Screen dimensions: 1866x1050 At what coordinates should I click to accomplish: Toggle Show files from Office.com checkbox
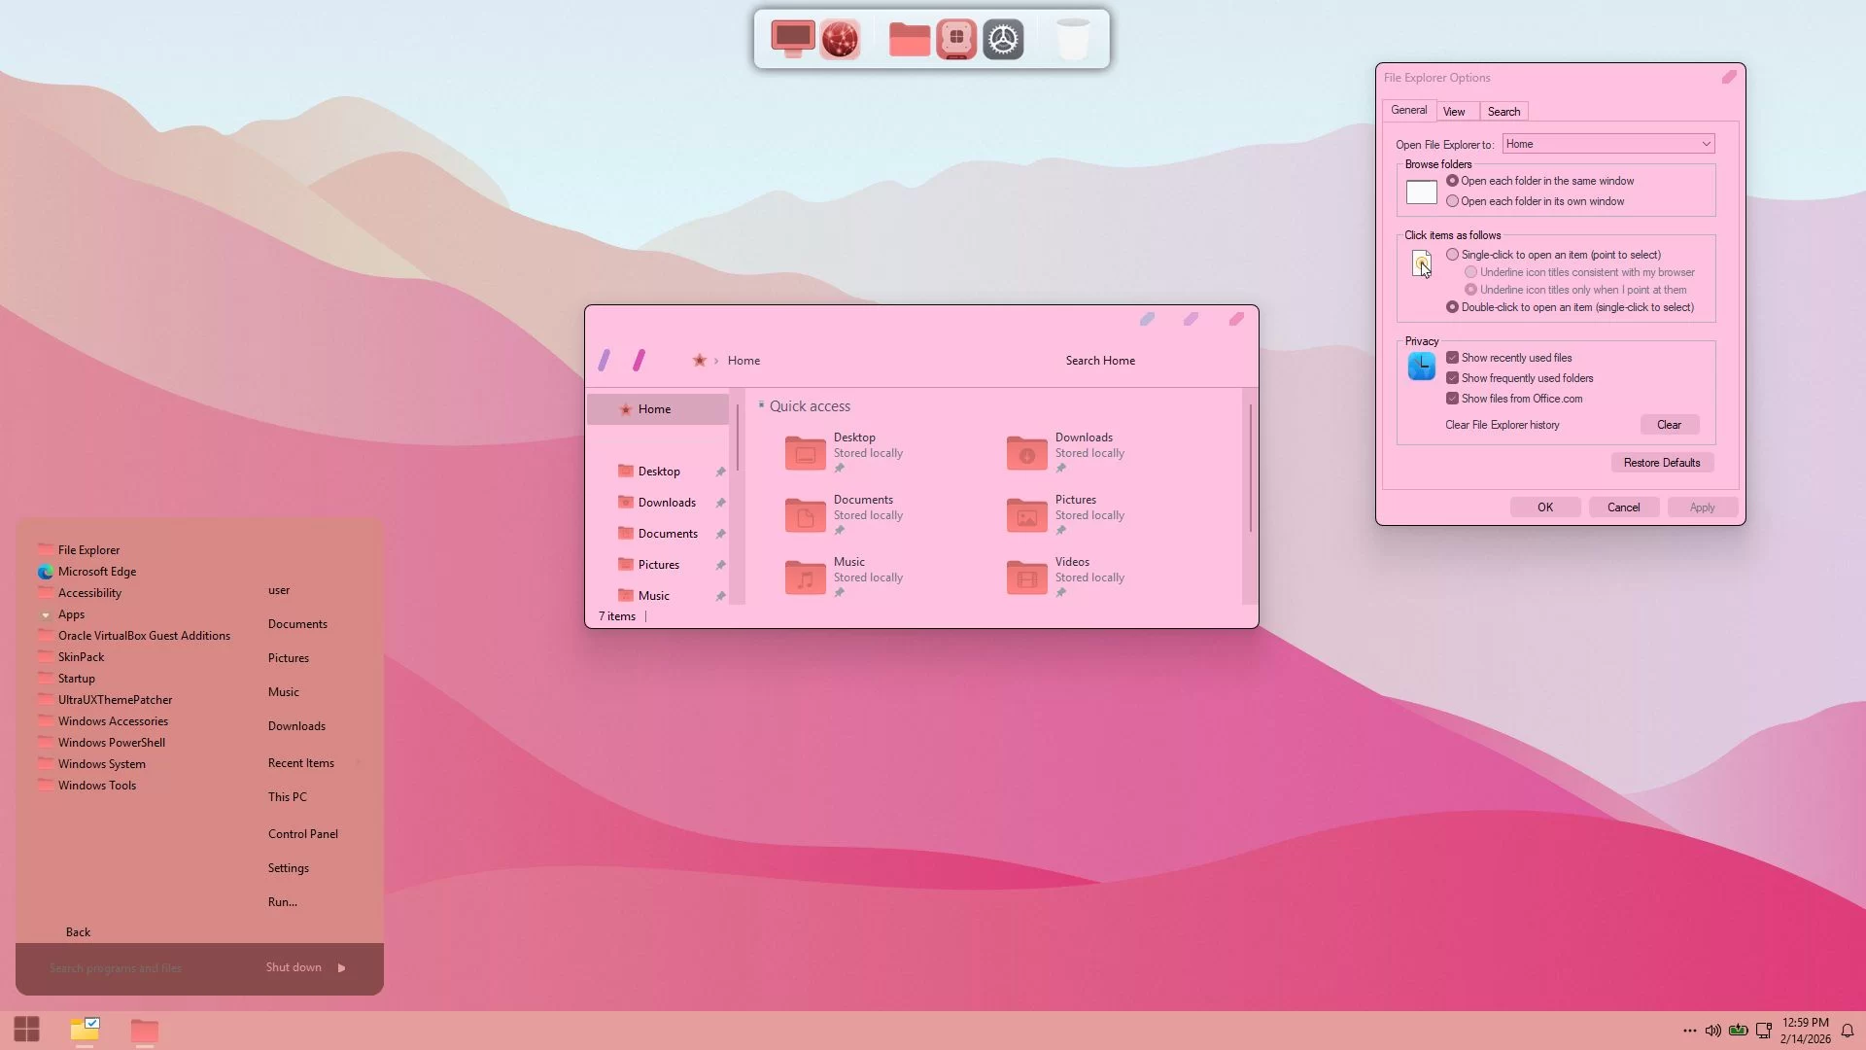pyautogui.click(x=1452, y=399)
